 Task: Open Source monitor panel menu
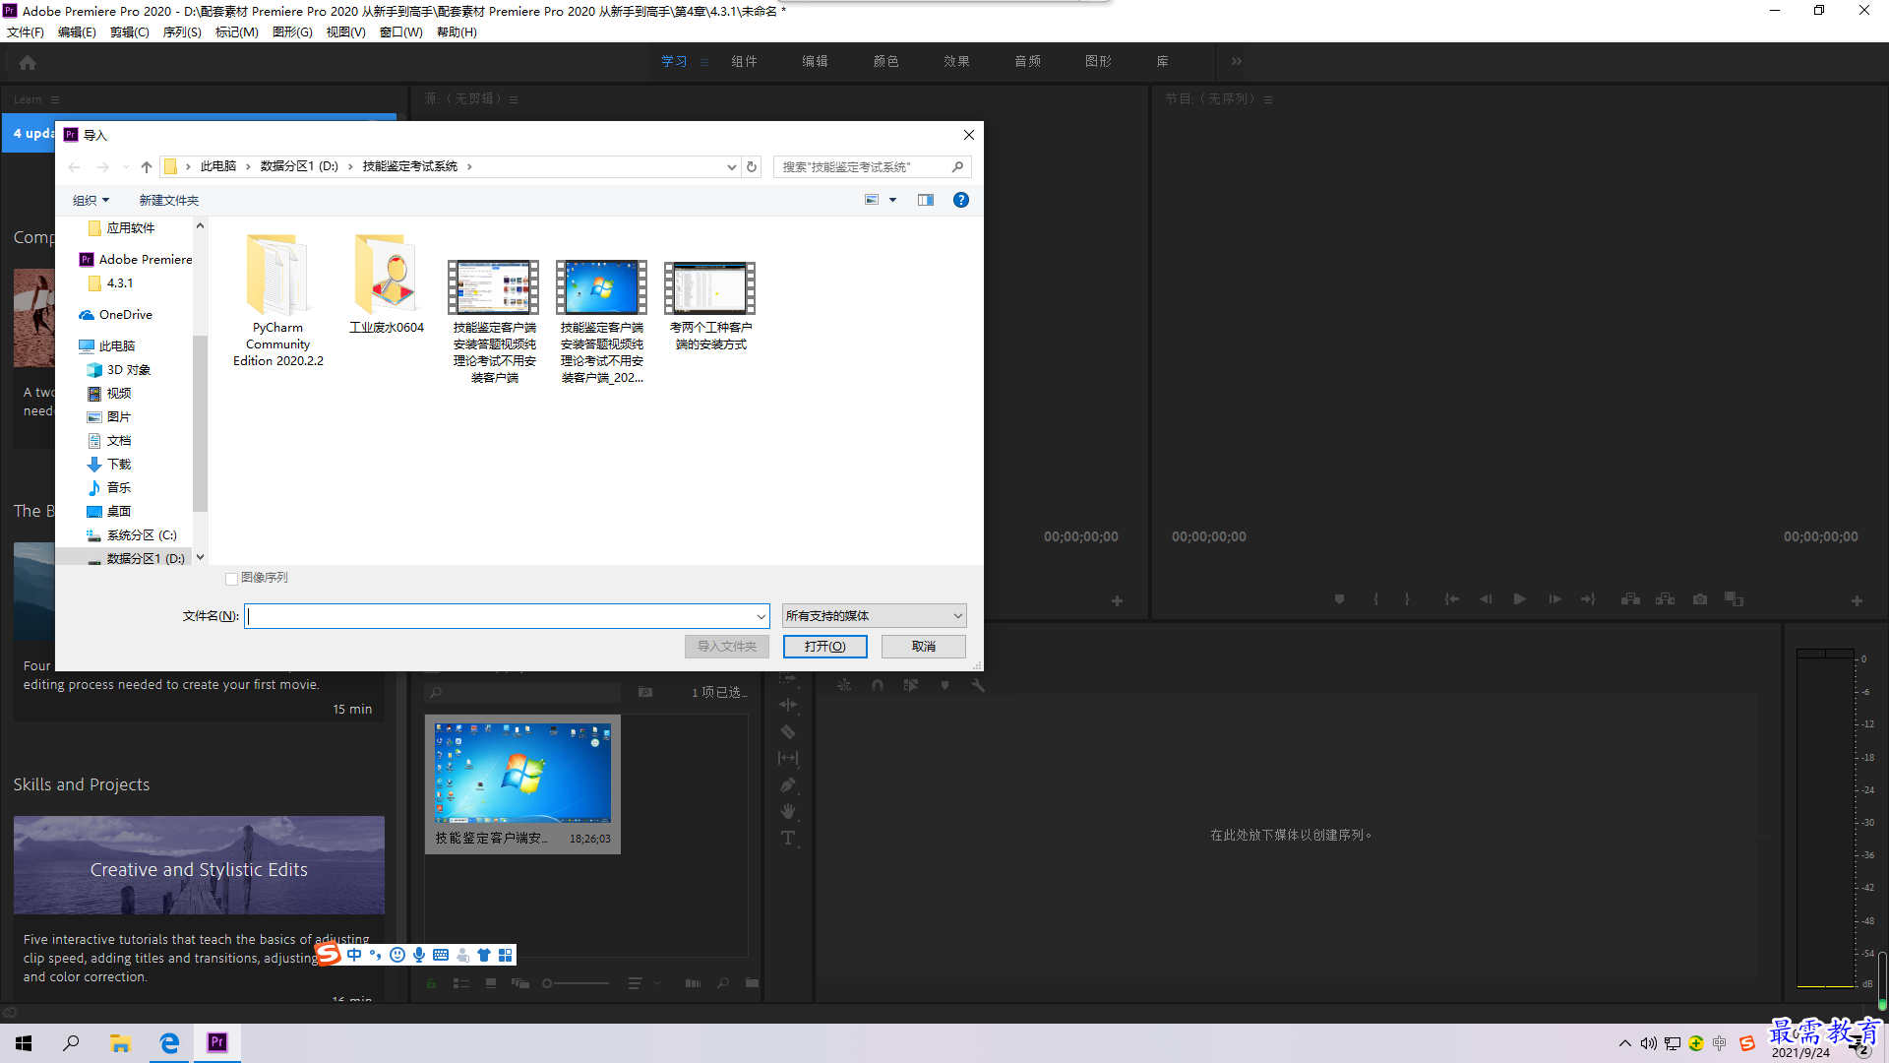pyautogui.click(x=514, y=99)
